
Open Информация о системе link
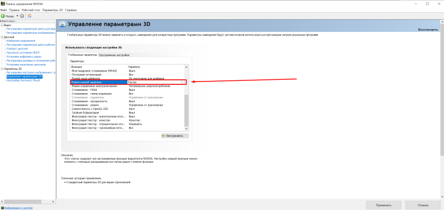click(18, 208)
